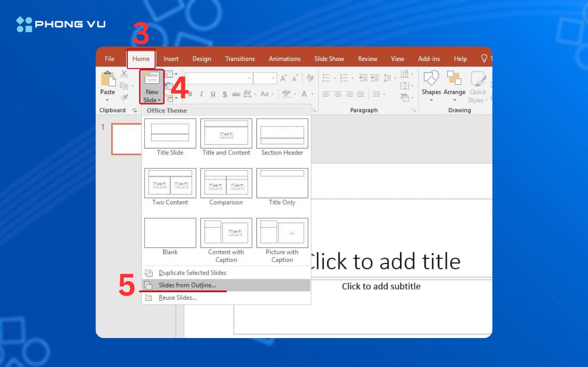Open Line Spacing icon
This screenshot has width=588, height=367.
tap(388, 78)
